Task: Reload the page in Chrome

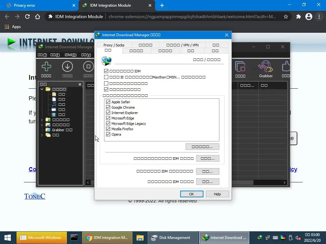Action: 27,17
